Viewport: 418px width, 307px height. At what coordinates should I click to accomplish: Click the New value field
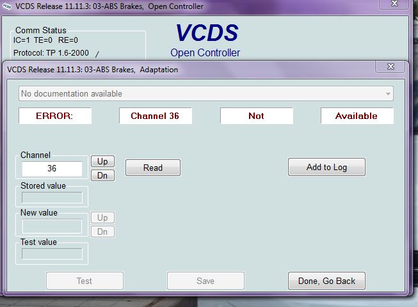click(52, 226)
